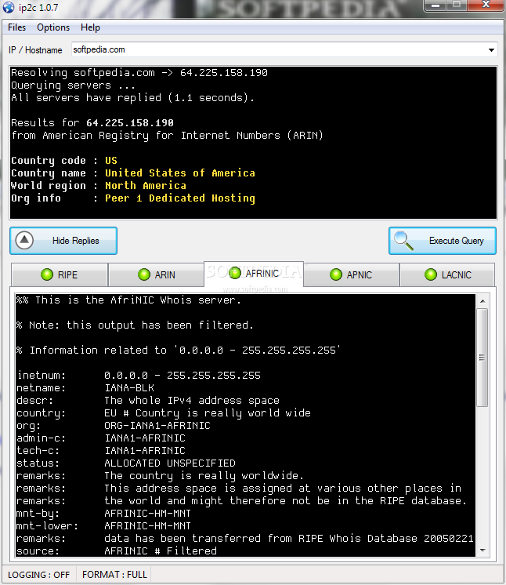Image resolution: width=506 pixels, height=585 pixels.
Task: Click the 'United States of America' country name
Action: click(x=180, y=173)
